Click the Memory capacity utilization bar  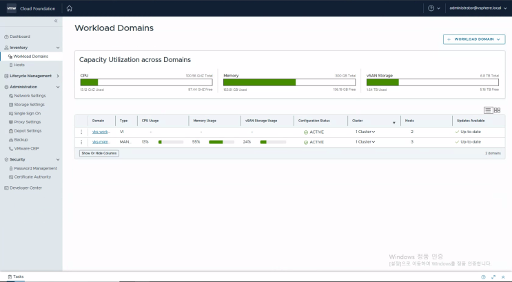coord(289,82)
